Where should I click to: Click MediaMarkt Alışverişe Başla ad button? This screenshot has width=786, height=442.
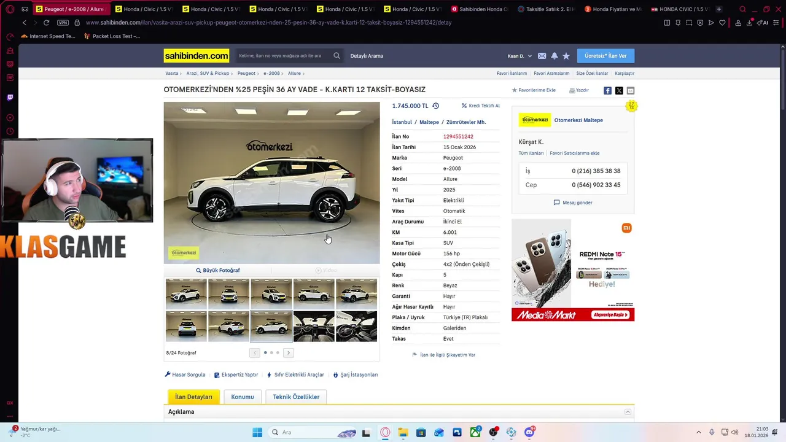point(610,315)
